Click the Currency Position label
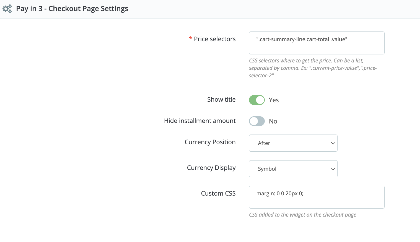Image resolution: width=420 pixels, height=242 pixels. tap(210, 142)
